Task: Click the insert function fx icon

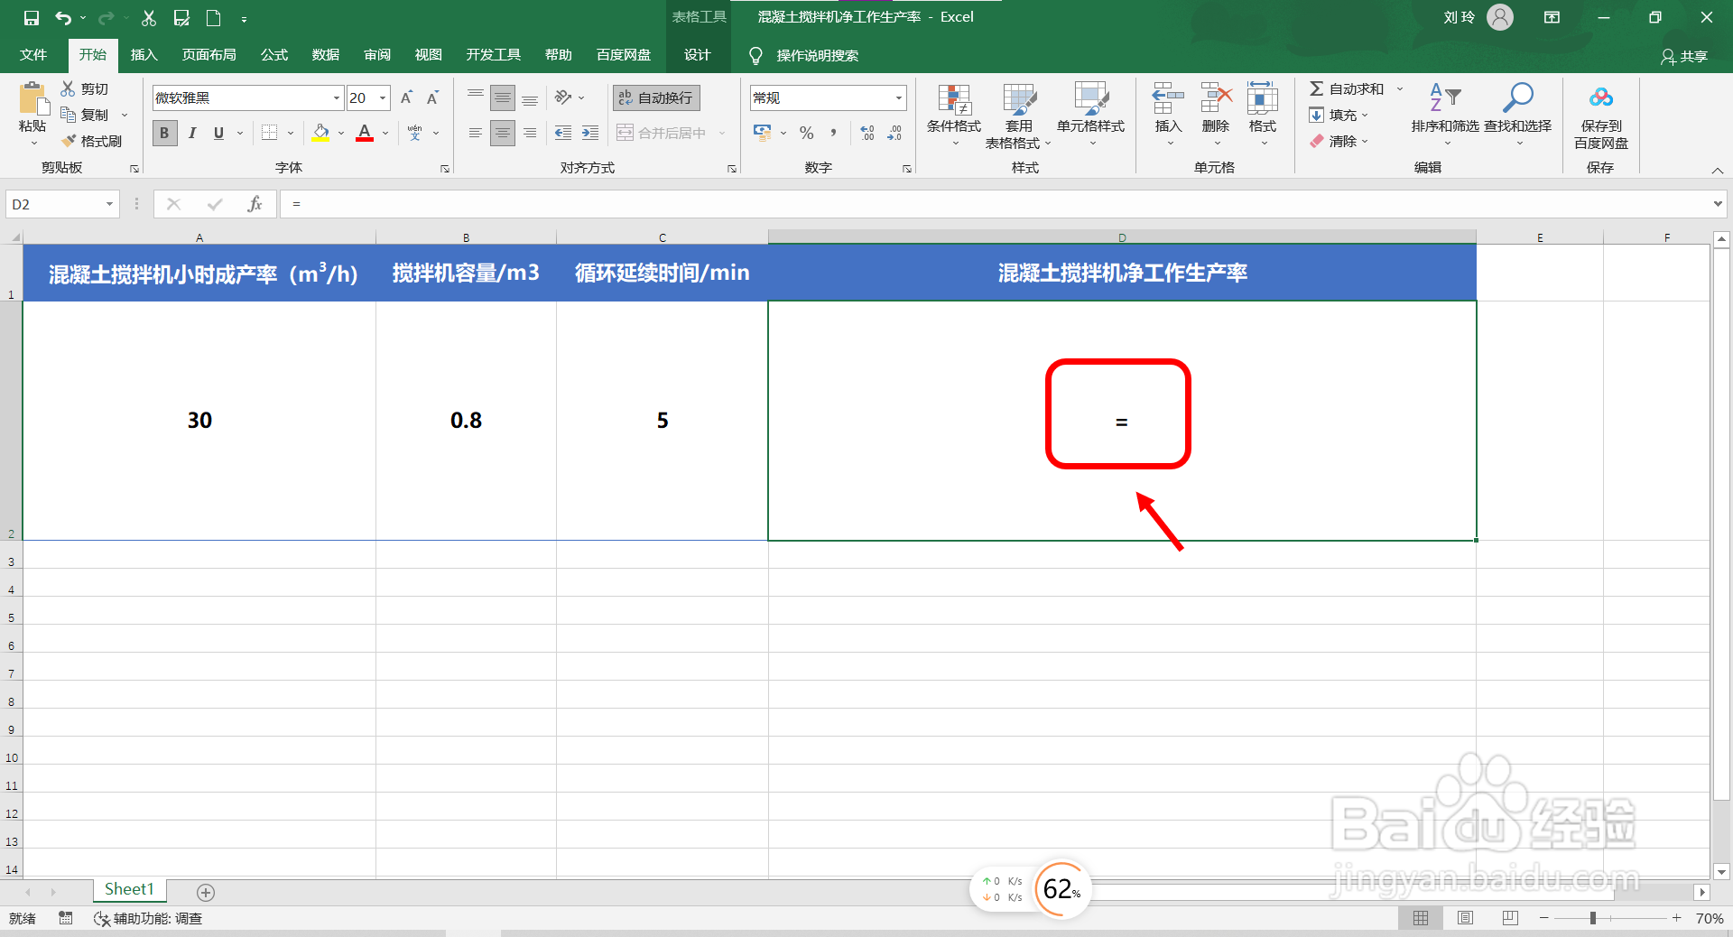Action: click(x=255, y=204)
